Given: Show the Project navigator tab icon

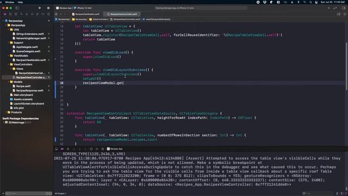Looking at the screenshot, I should [5, 14].
